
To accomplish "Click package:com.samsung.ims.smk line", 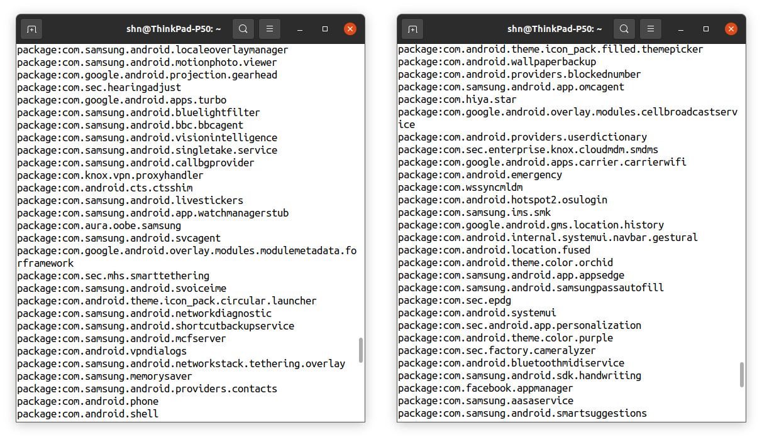I will click(474, 212).
